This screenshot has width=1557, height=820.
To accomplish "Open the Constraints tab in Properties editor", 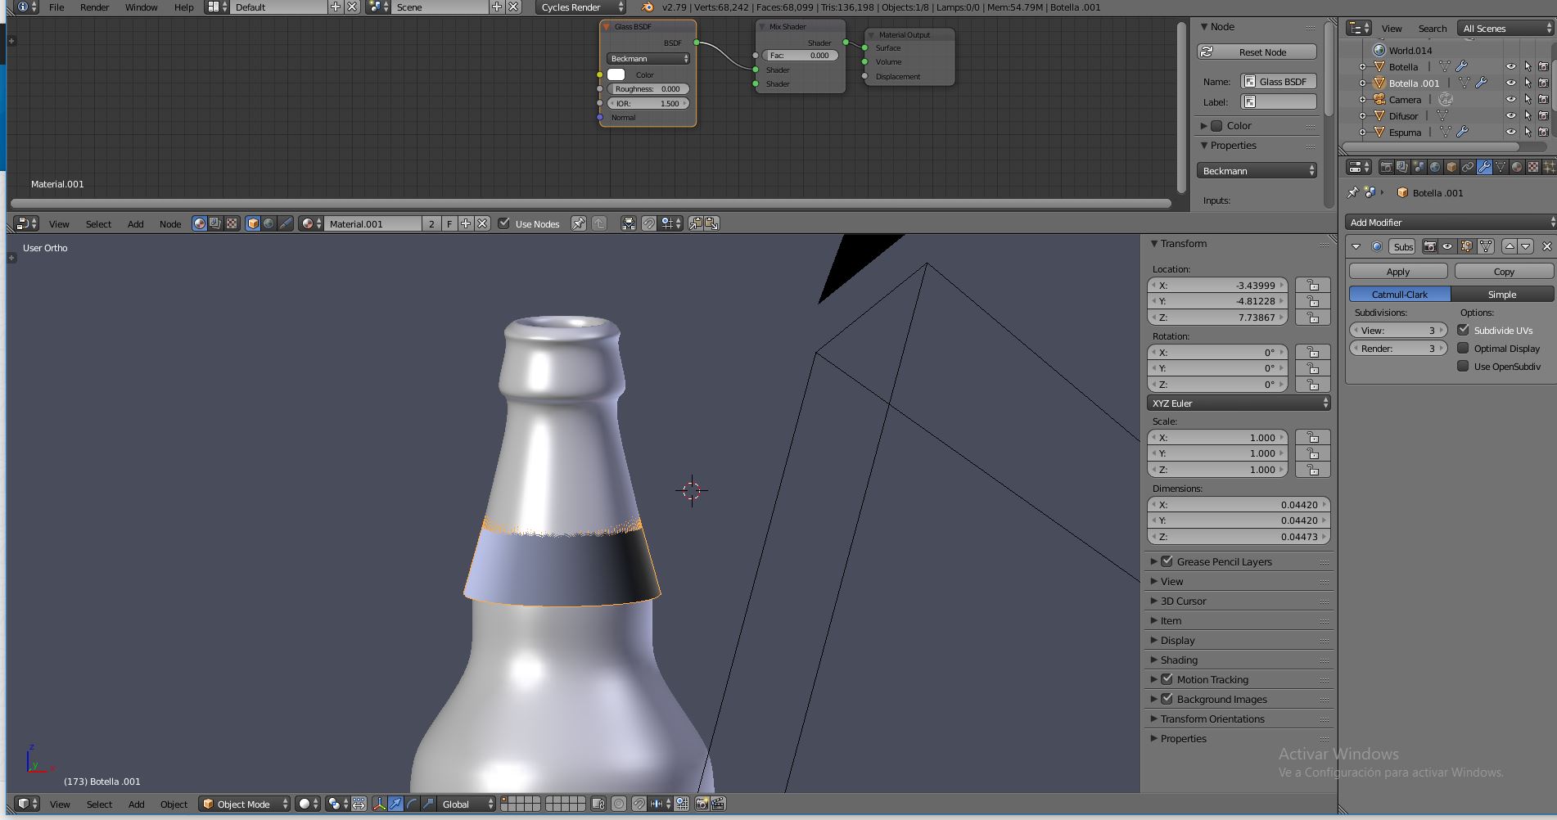I will 1468,167.
